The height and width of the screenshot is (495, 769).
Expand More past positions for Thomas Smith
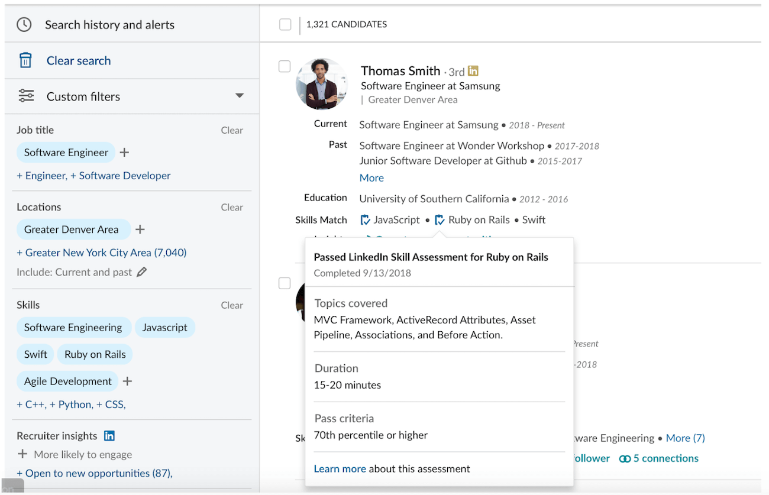(x=371, y=178)
